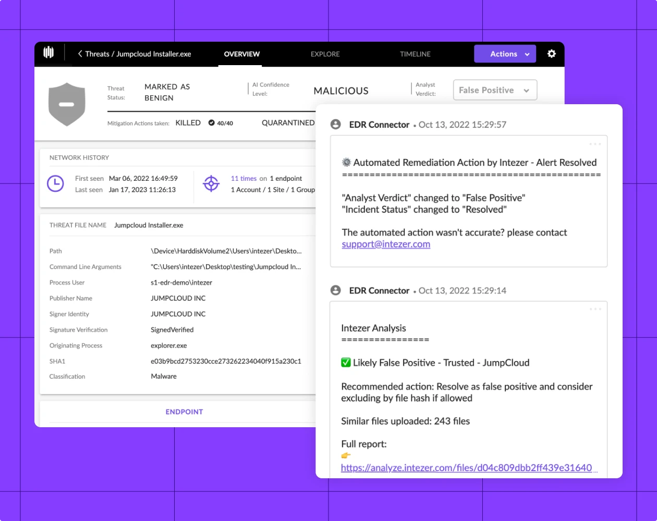Click the 40/40 checkmark next to KILLED
Viewport: 657px width, 521px height.
(x=212, y=123)
